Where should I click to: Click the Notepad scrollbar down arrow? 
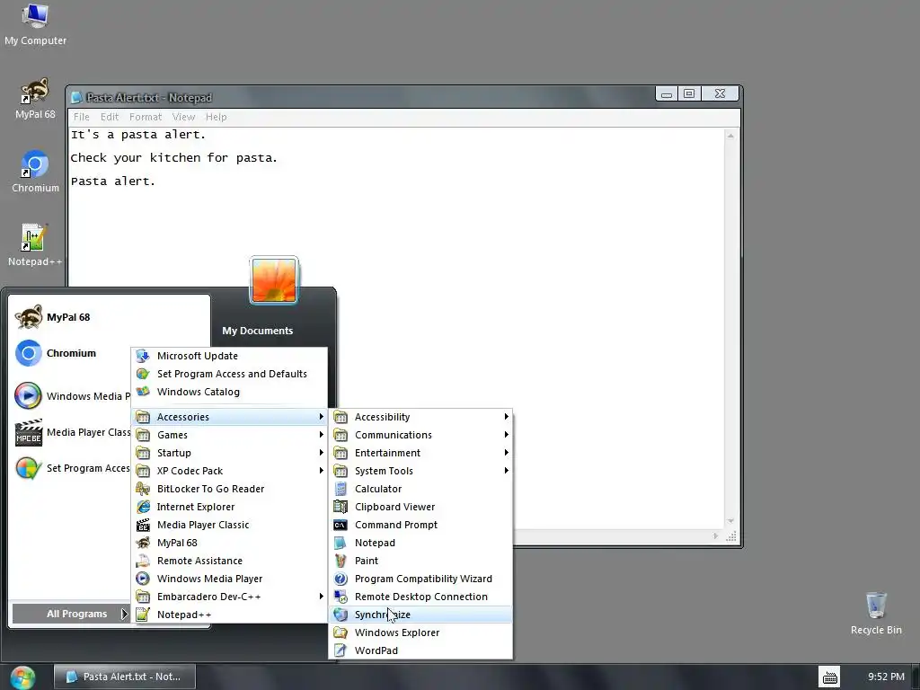coord(730,521)
